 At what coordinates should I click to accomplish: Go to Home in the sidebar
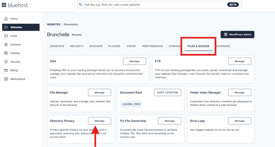coord(21,18)
